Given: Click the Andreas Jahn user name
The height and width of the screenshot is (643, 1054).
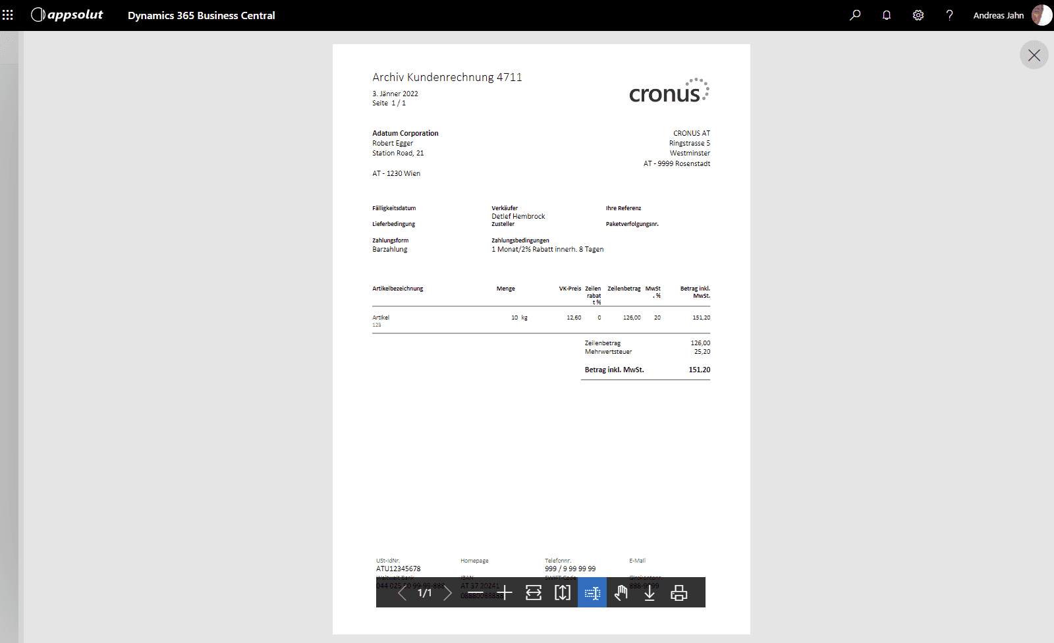Looking at the screenshot, I should coord(998,15).
